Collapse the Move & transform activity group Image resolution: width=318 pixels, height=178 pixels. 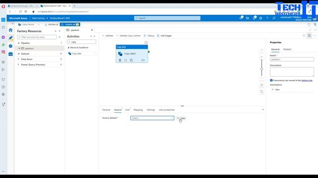69,47
